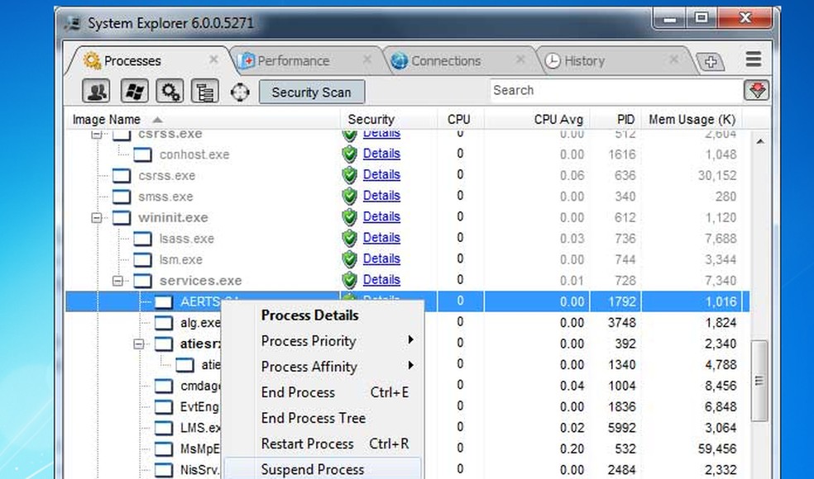The image size is (814, 479).
Task: Switch to process tree view icon
Action: click(x=204, y=91)
